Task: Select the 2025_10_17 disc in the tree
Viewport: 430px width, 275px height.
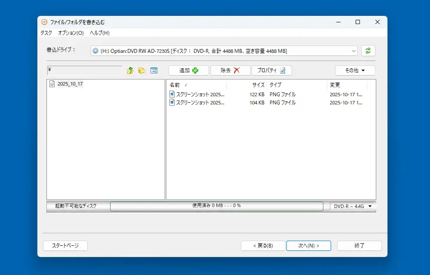Action: [x=70, y=84]
